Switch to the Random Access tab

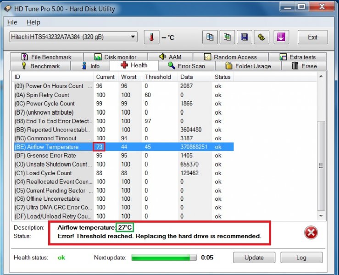[x=230, y=57]
